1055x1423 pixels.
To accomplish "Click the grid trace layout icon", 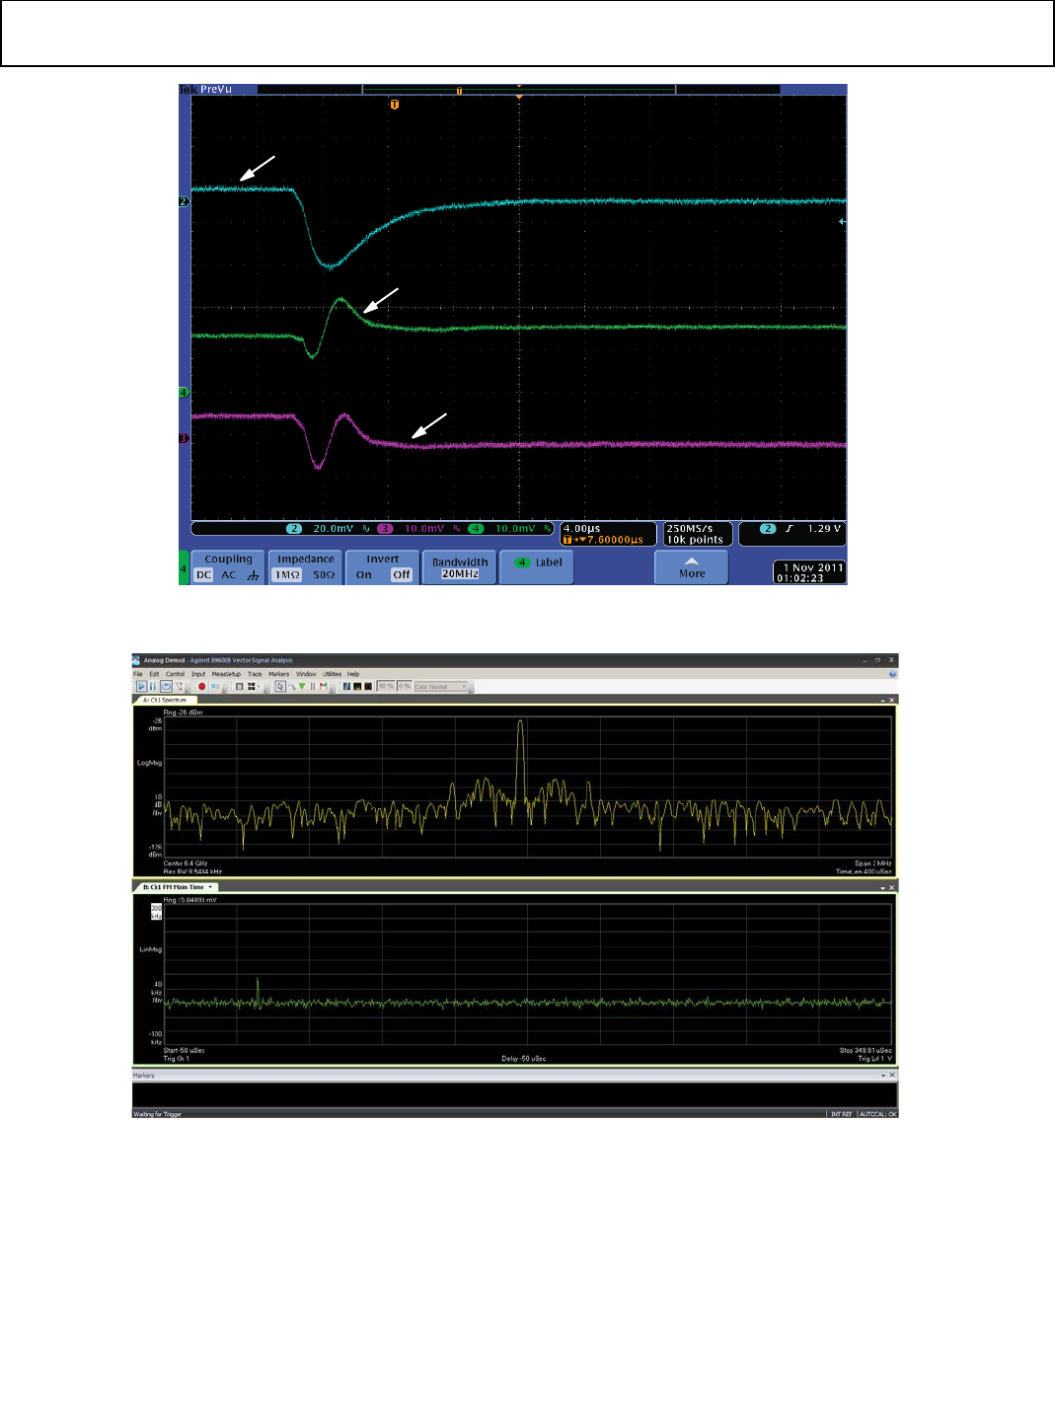I will coord(251,686).
